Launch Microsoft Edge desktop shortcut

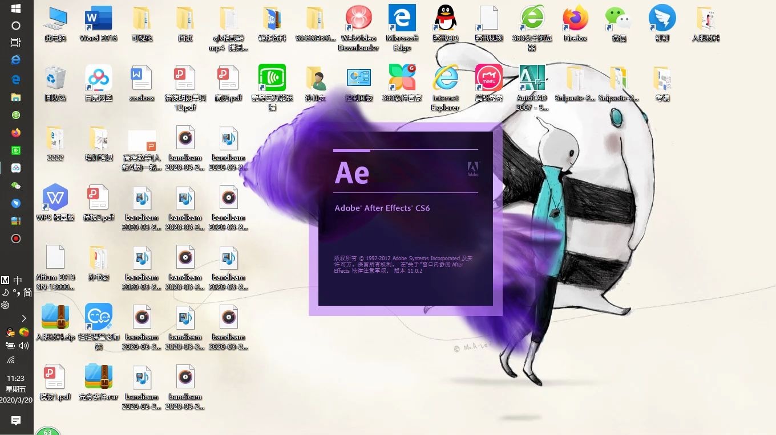click(x=402, y=28)
